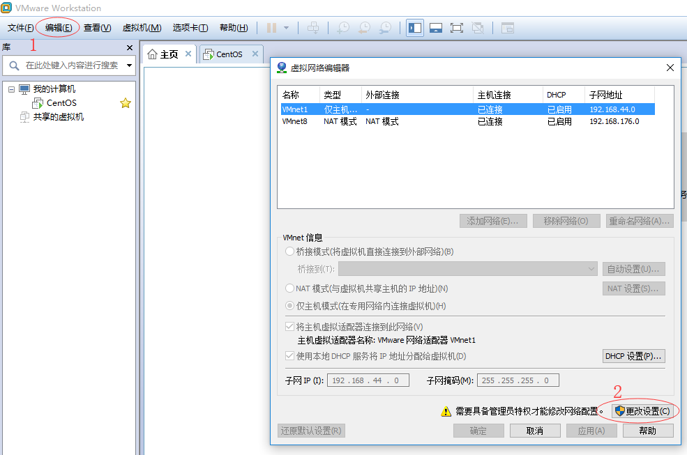Open the DHCP 设置(P)... dialog

tap(633, 356)
